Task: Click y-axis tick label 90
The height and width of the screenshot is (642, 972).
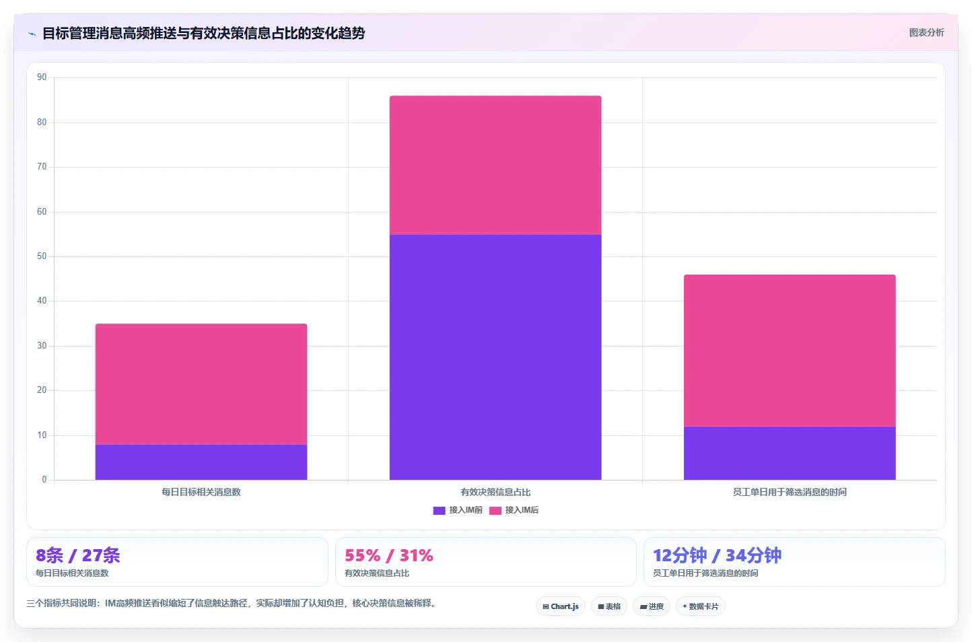Action: point(42,77)
